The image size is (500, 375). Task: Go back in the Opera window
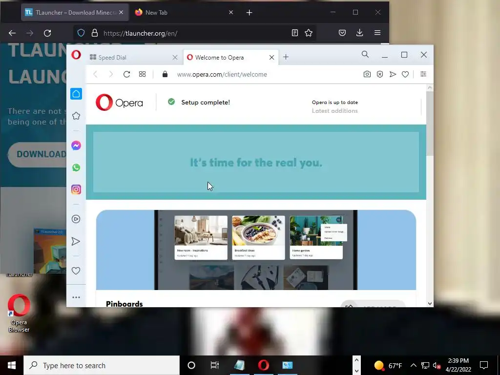tap(95, 74)
